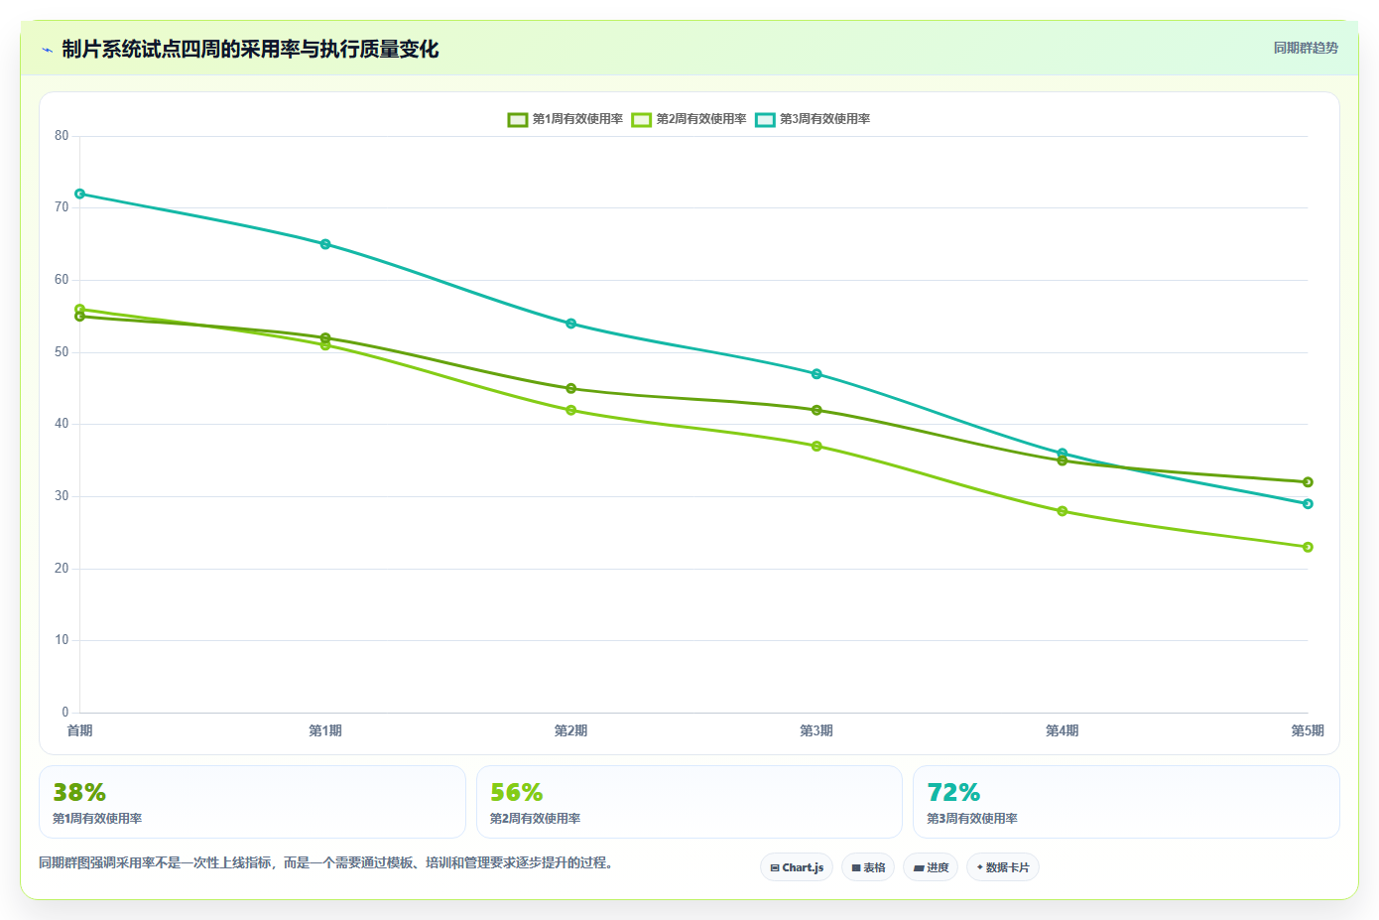This screenshot has height=920, width=1379.
Task: Click the lightning icon beside the title
Action: click(x=47, y=50)
